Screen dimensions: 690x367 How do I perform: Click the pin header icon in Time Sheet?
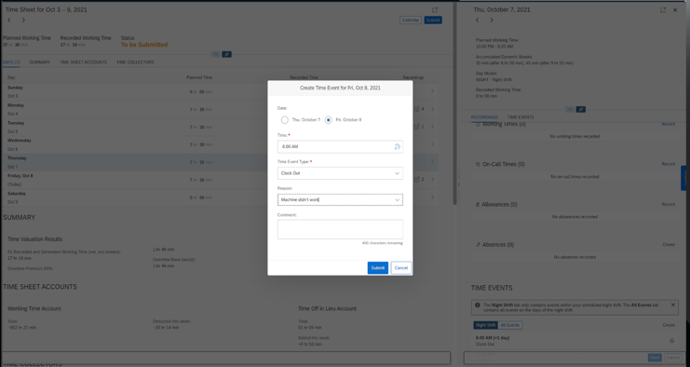(226, 55)
